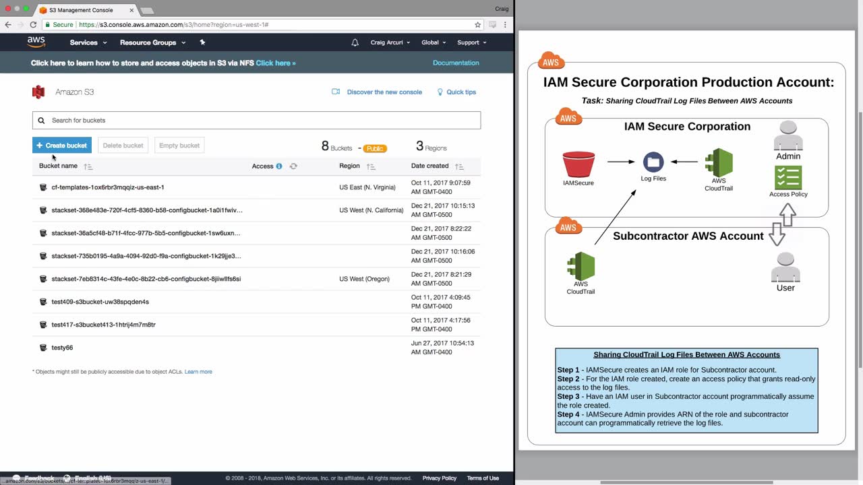Refresh access status with the circular arrows icon
The height and width of the screenshot is (485, 863).
pos(293,166)
